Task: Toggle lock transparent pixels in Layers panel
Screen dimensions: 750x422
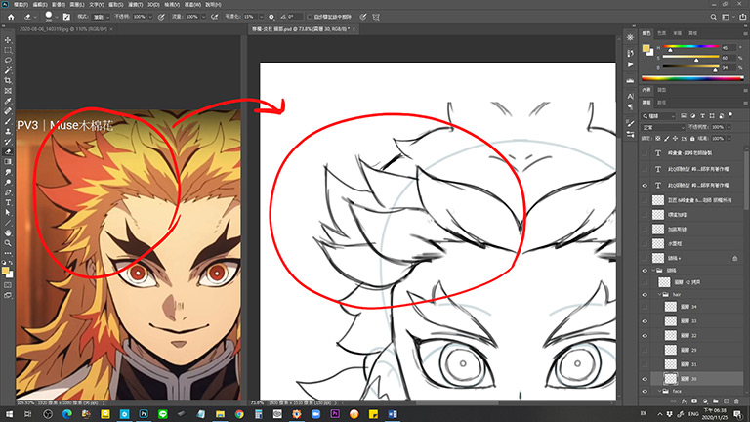Action: [x=658, y=139]
